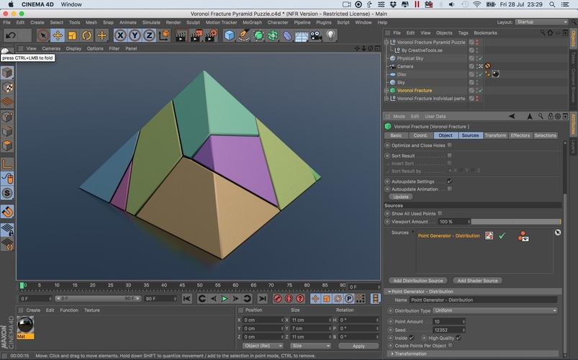Select the Live Selection tool
Screen dimensions: 578x360
click(x=43, y=35)
